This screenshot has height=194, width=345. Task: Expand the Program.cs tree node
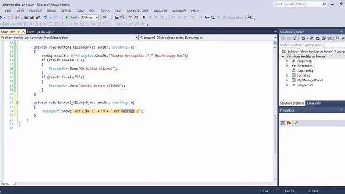287,85
